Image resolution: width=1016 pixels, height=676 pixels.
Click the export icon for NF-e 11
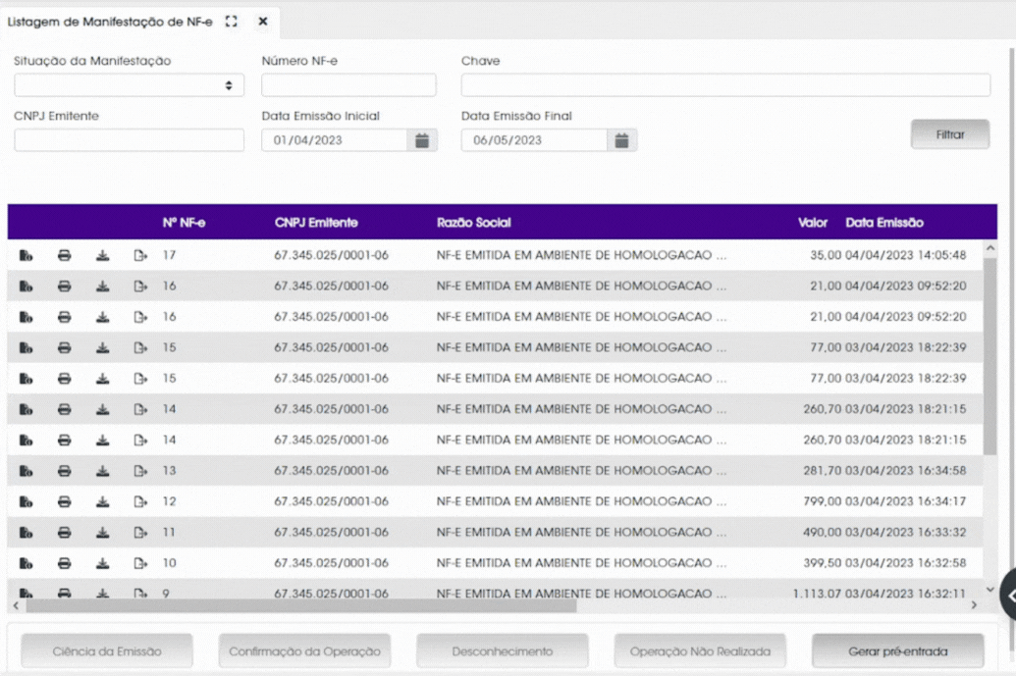click(x=140, y=532)
